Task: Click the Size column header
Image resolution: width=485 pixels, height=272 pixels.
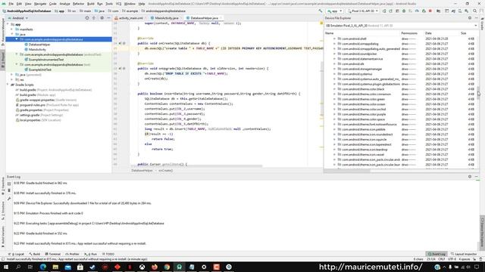Action: [x=463, y=33]
